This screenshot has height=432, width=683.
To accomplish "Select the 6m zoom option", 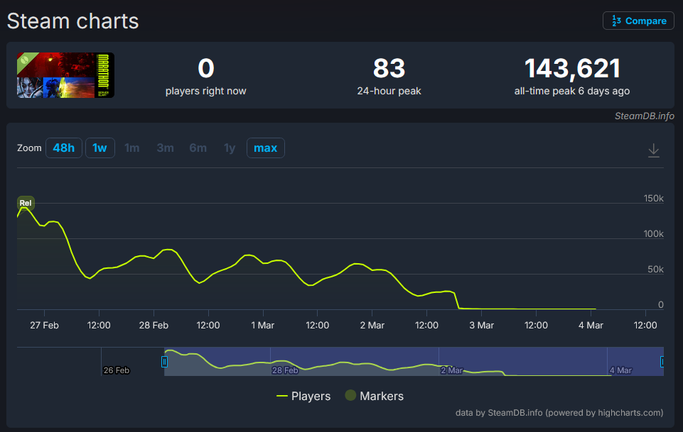I will coord(198,148).
